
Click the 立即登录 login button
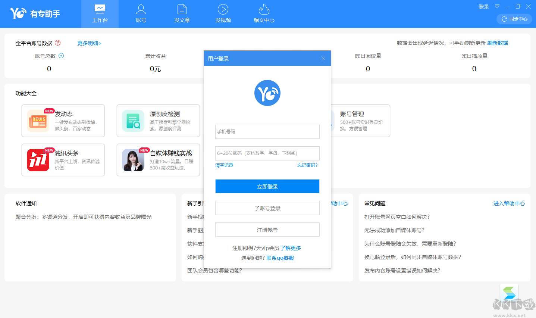point(267,186)
